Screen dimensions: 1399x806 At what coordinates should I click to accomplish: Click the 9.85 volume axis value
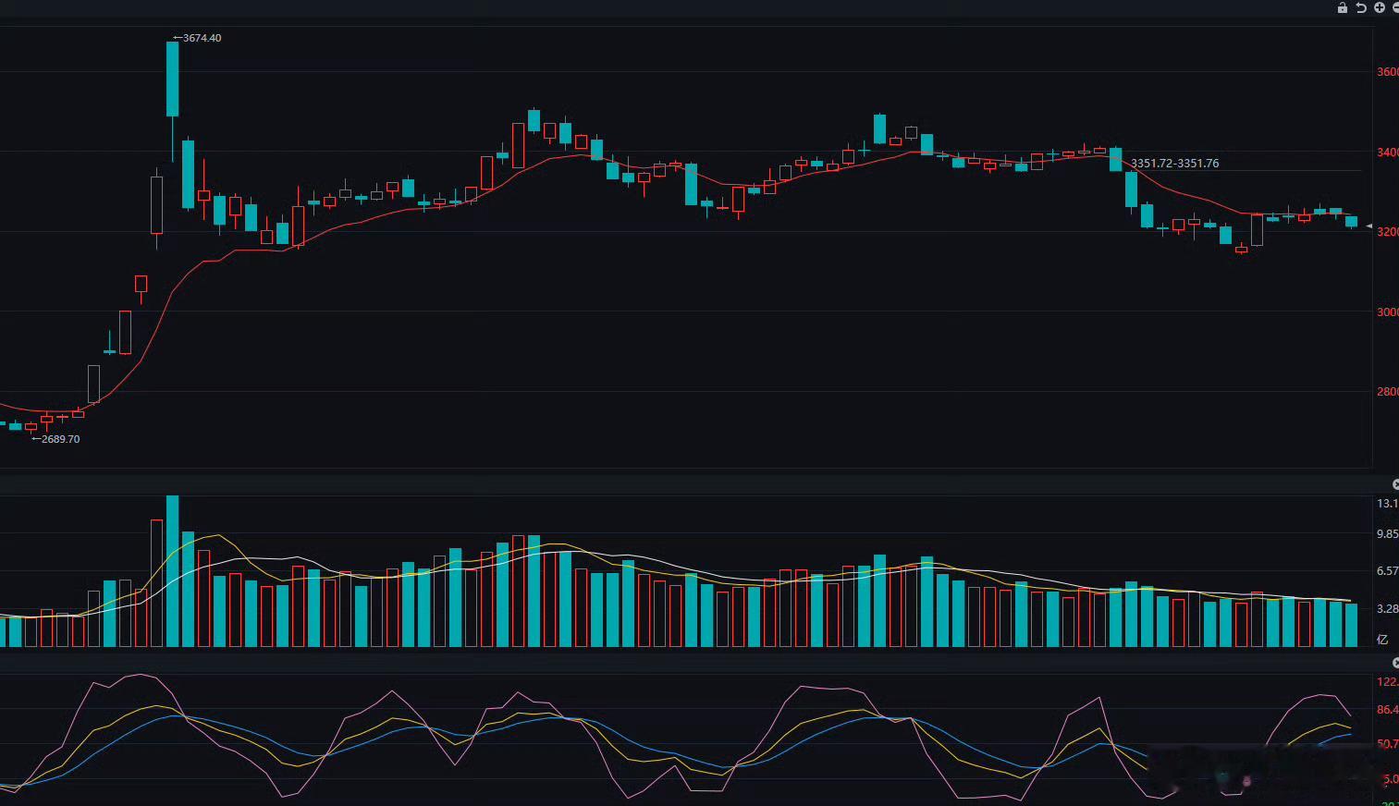click(1387, 534)
